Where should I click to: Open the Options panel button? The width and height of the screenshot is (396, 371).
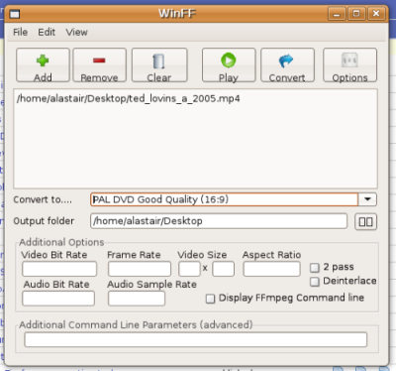pyautogui.click(x=349, y=65)
